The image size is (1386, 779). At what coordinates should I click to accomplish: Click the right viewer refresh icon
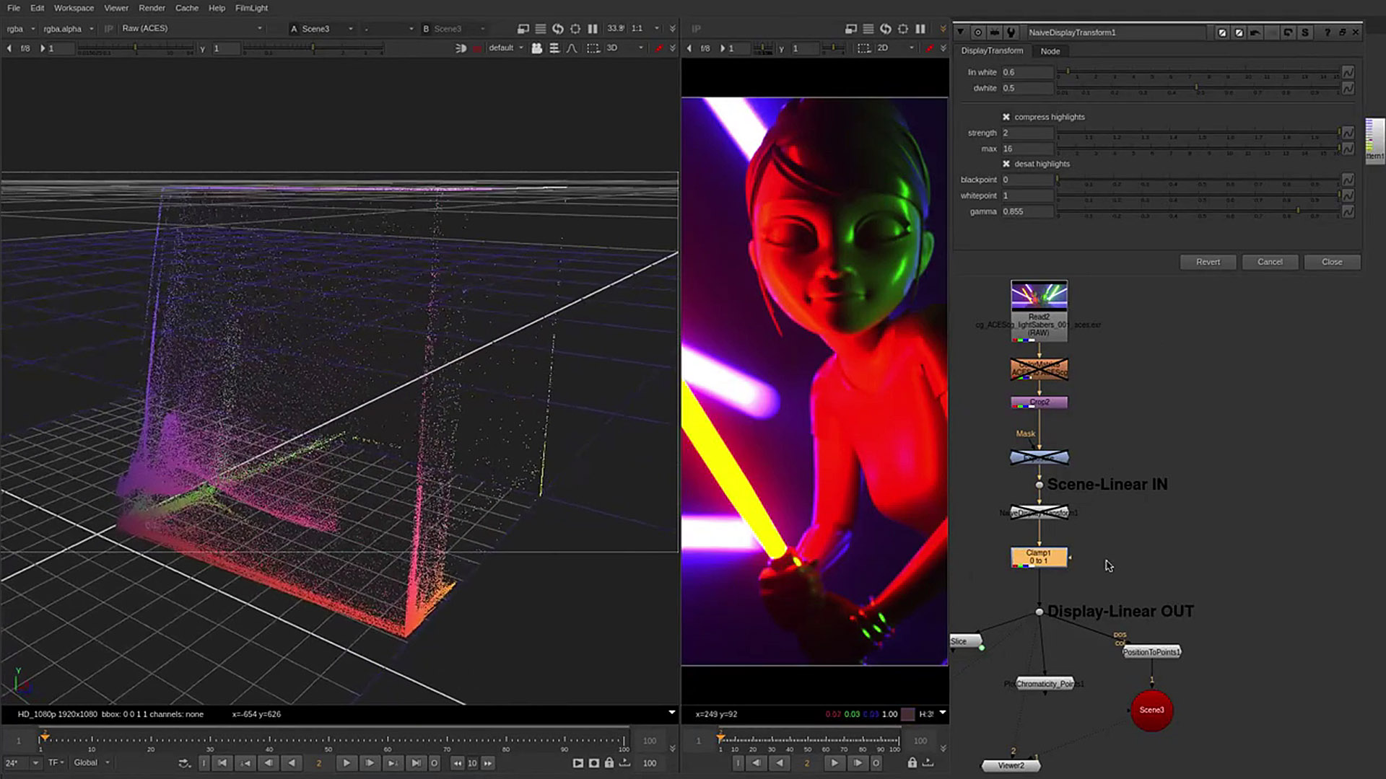886,29
